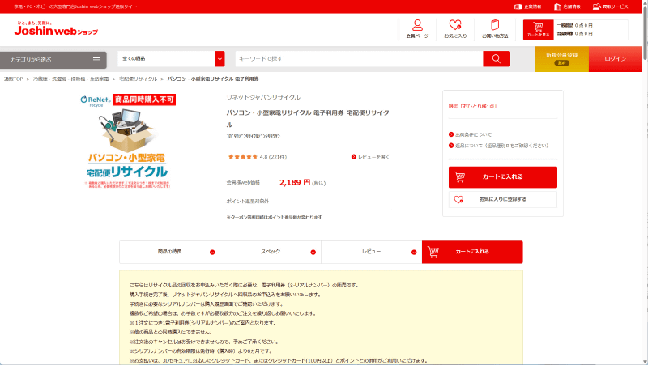This screenshot has height=365, width=648.
Task: Select the product features tab
Action: coord(169,252)
